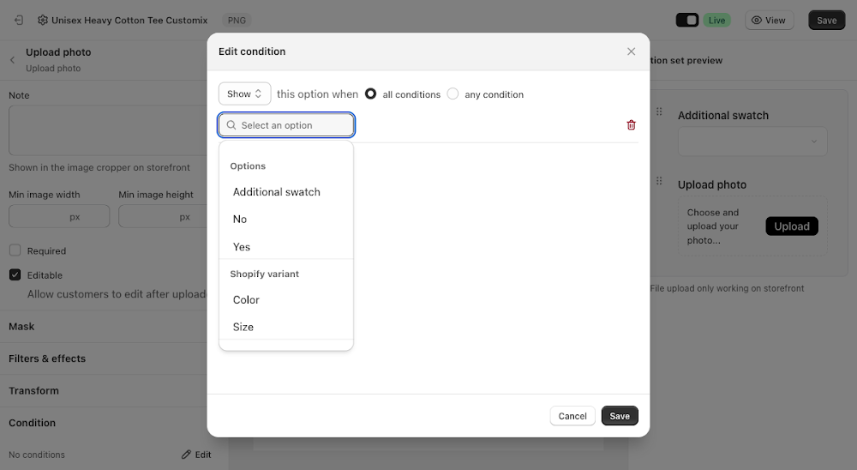Choose Additional swatch from options list
The image size is (857, 470).
pos(286,192)
